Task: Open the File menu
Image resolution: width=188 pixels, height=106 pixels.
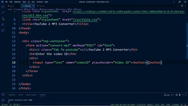Action: click(6, 2)
